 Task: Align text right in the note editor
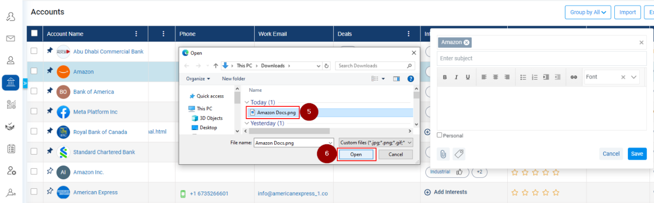[507, 77]
